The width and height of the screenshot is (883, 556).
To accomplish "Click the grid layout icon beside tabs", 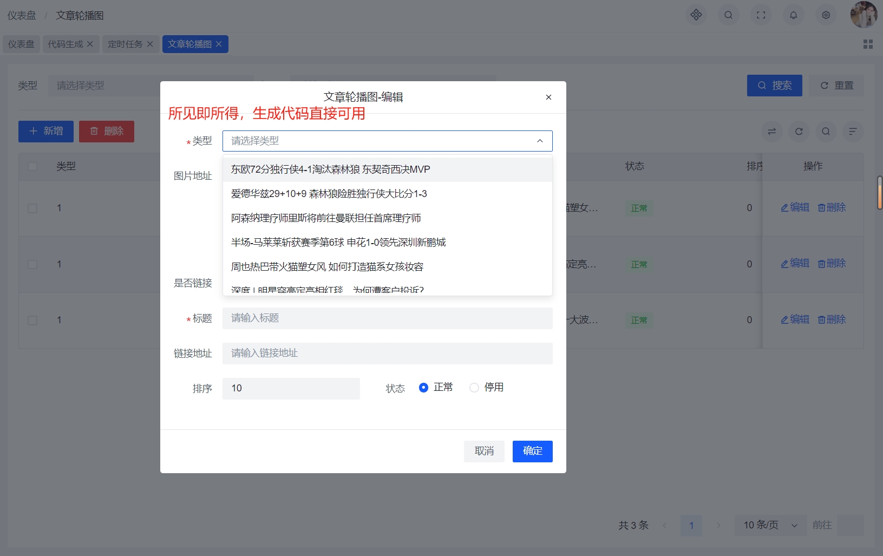I will (868, 44).
